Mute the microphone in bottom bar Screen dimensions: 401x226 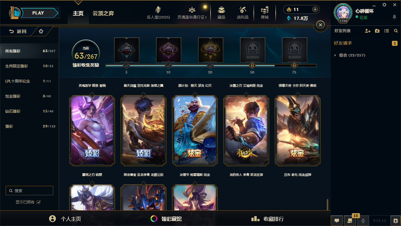(x=363, y=221)
